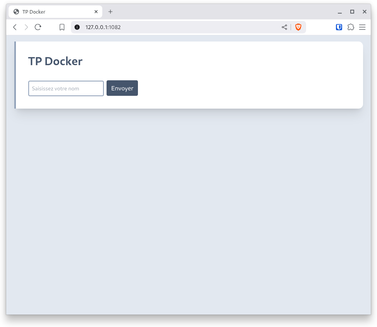The image size is (377, 327).
Task: Open Brave Shields lion icon
Action: click(298, 27)
